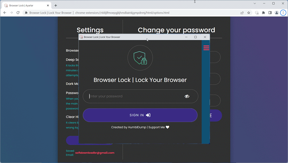
Task: Go back using the Chrome back arrow
Action: coord(5,13)
